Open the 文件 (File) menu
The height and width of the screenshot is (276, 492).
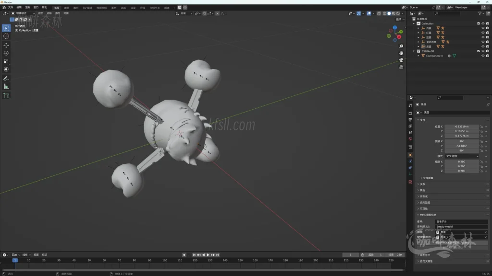click(11, 8)
